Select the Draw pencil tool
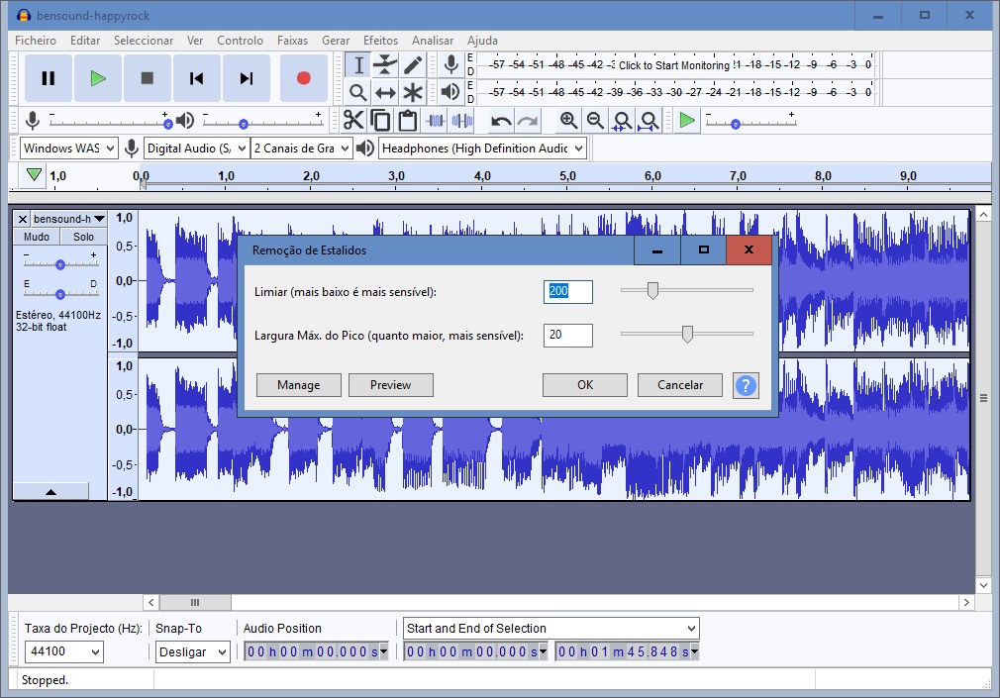The image size is (1000, 698). [x=413, y=65]
